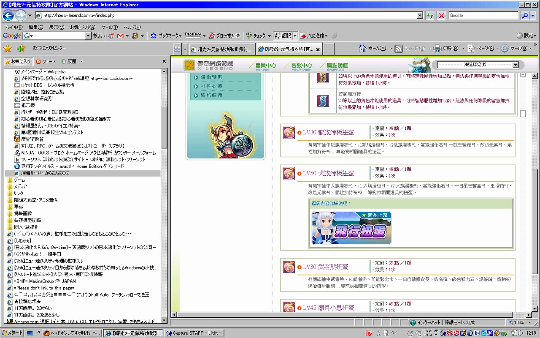
Task: Open the 履歴 history view dropdown arrow
Action: [81, 61]
